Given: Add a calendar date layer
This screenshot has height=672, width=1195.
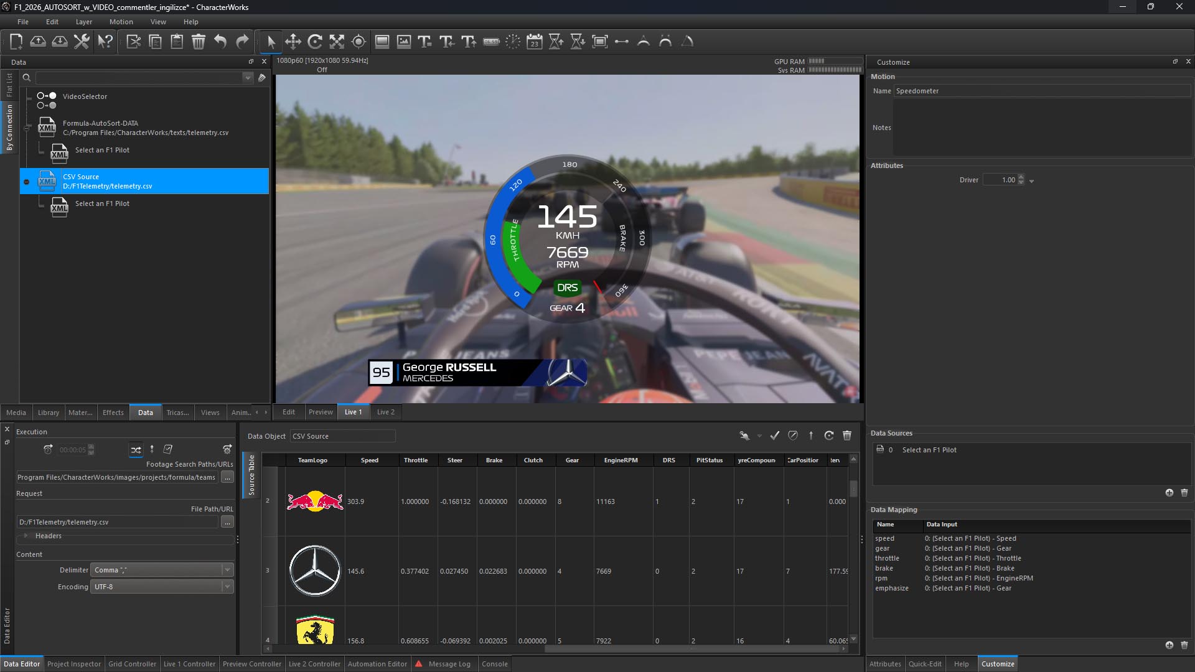Looking at the screenshot, I should (x=534, y=42).
